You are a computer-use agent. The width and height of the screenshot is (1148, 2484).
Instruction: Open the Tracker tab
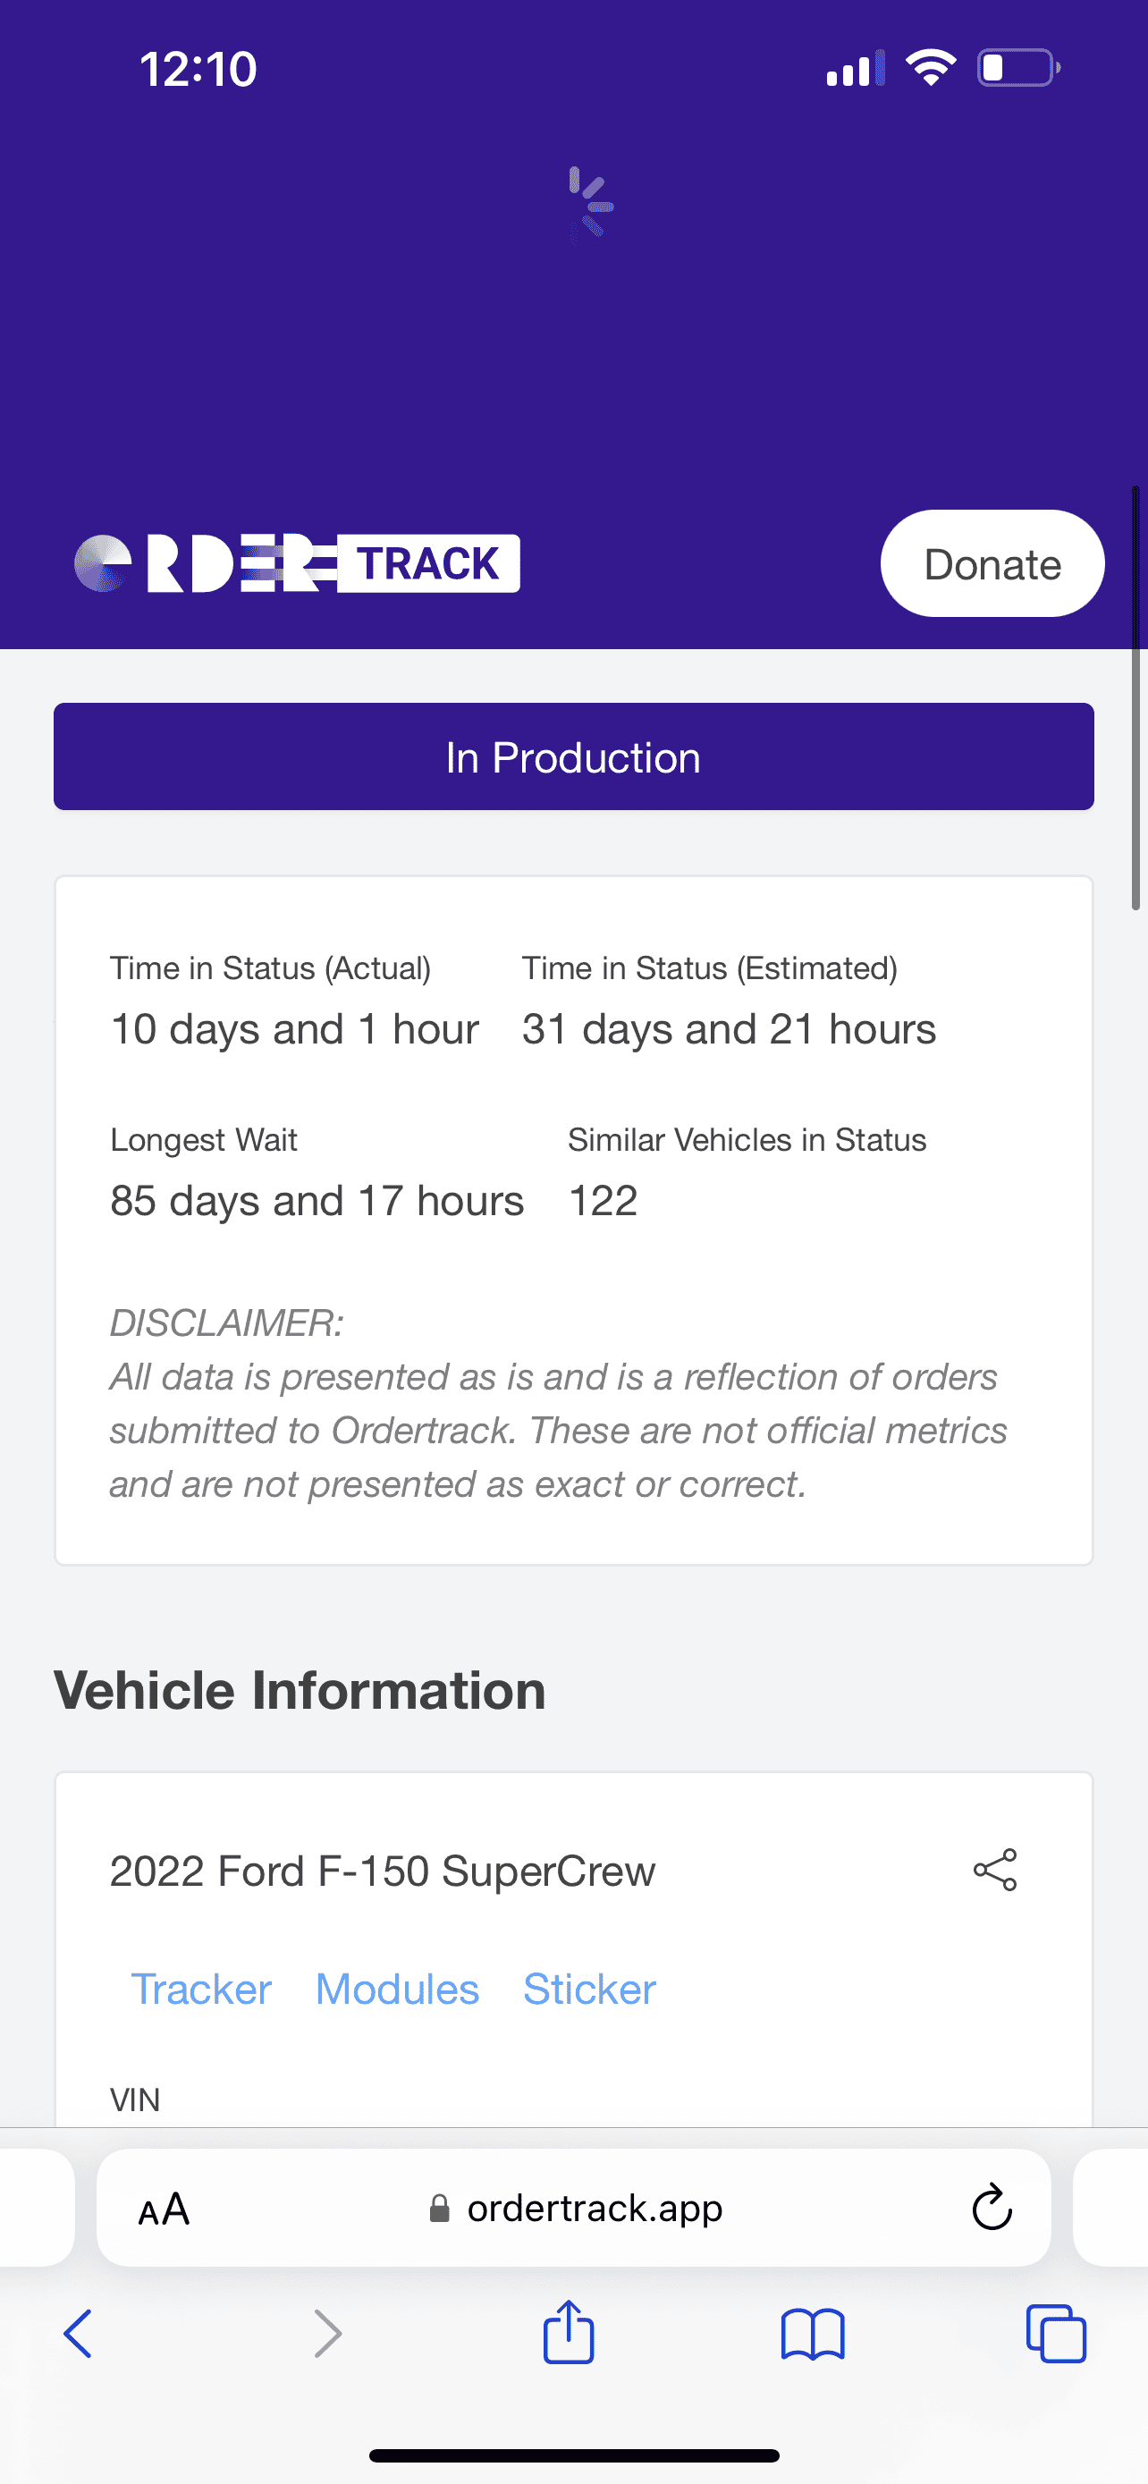pos(201,1990)
